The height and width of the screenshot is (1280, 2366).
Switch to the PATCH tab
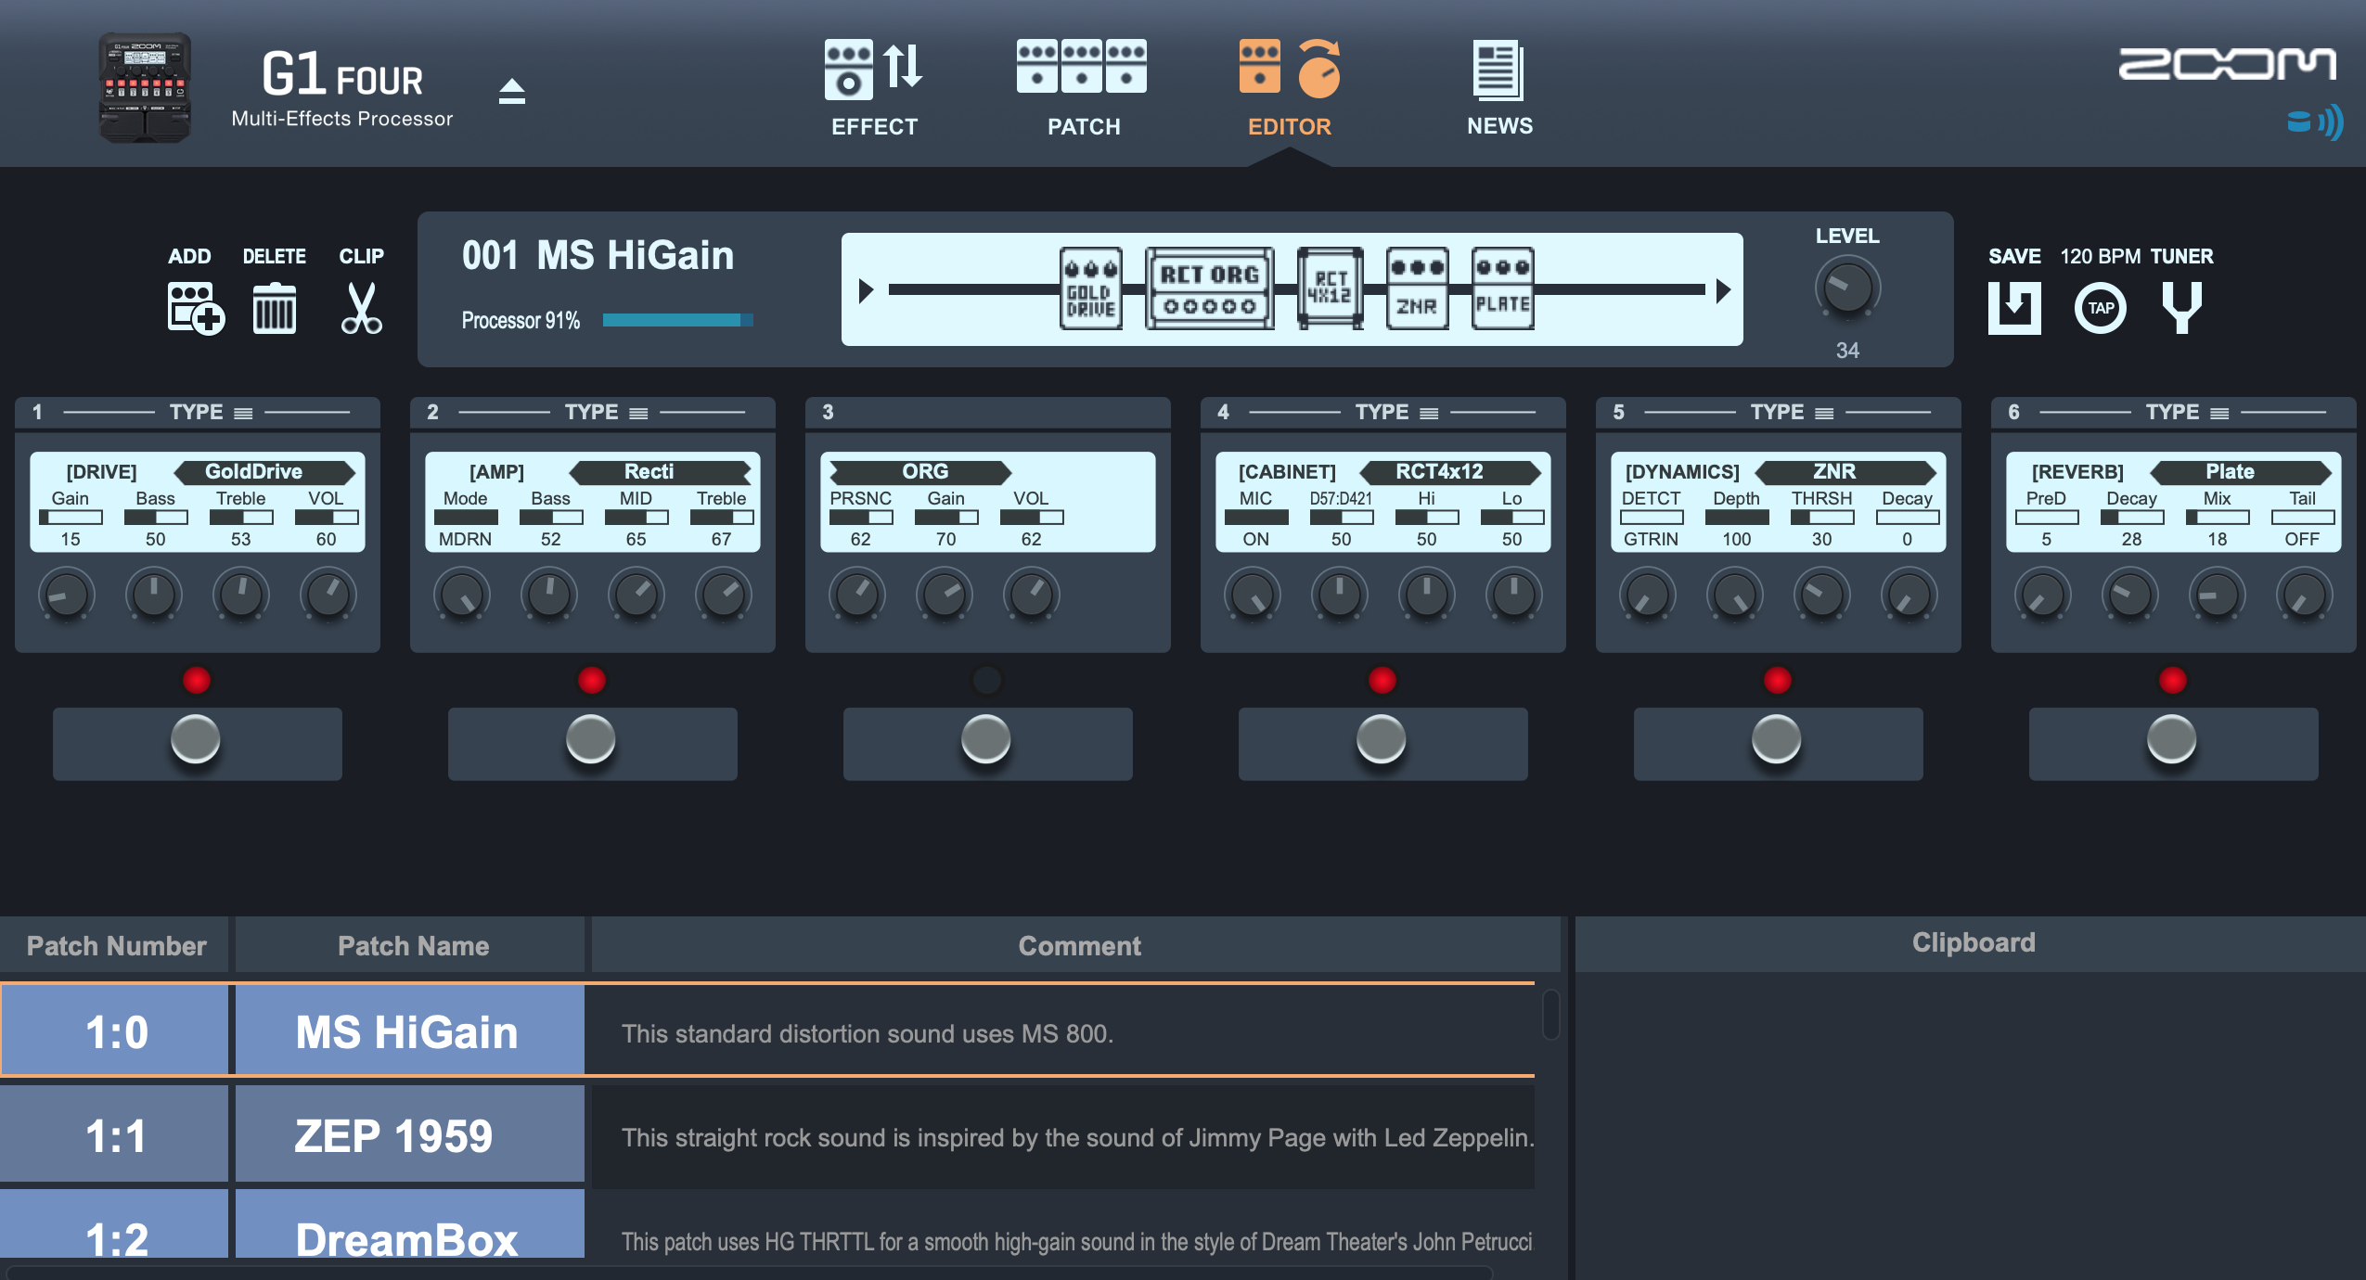coord(1083,89)
